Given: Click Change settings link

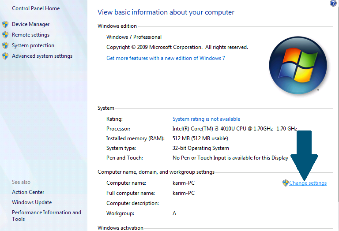Looking at the screenshot, I should click(308, 183).
